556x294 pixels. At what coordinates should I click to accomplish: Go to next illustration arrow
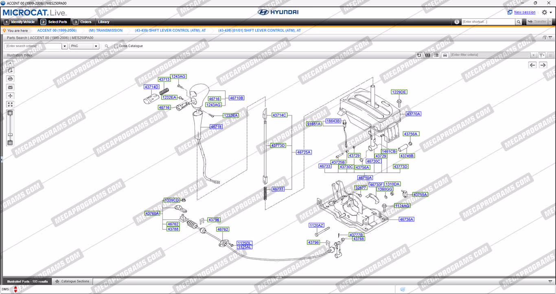coord(543,65)
